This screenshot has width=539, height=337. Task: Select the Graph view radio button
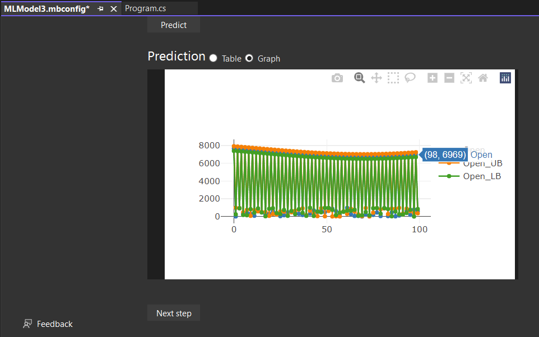tap(249, 58)
